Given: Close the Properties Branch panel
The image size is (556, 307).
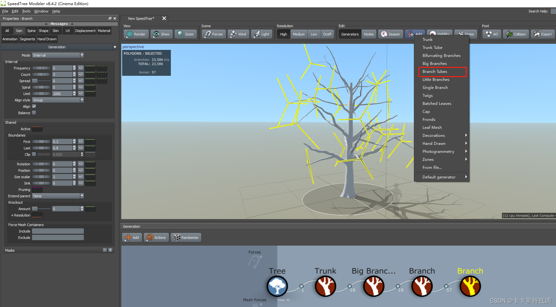Looking at the screenshot, I should point(115,19).
